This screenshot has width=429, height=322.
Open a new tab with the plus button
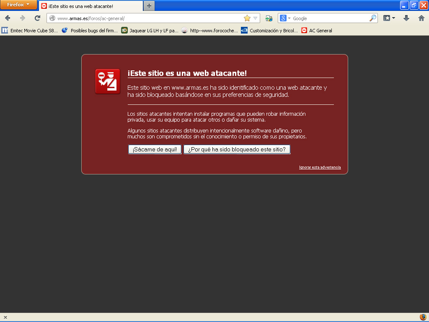[149, 6]
